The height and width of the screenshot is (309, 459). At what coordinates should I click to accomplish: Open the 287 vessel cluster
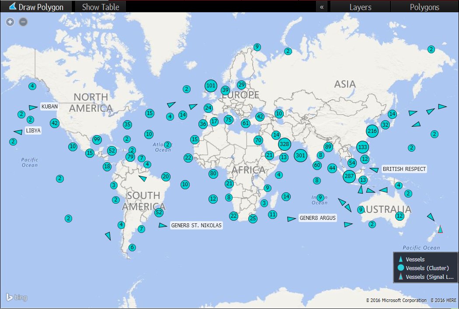(x=349, y=176)
